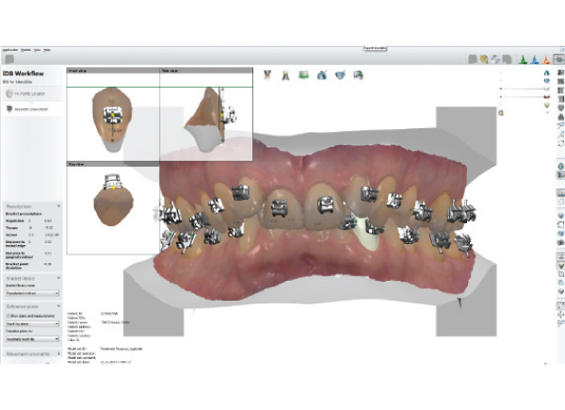Image resolution: width=565 pixels, height=410 pixels.
Task: Click the square marker left of the gray-jaw slider
Action: [501, 89]
